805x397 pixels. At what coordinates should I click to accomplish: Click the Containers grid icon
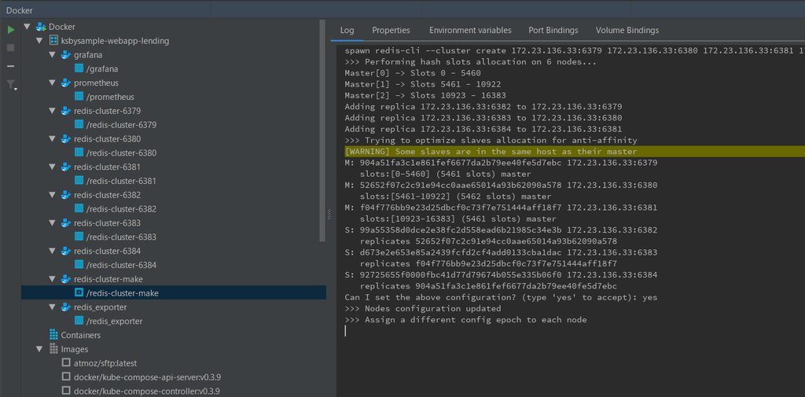(53, 335)
